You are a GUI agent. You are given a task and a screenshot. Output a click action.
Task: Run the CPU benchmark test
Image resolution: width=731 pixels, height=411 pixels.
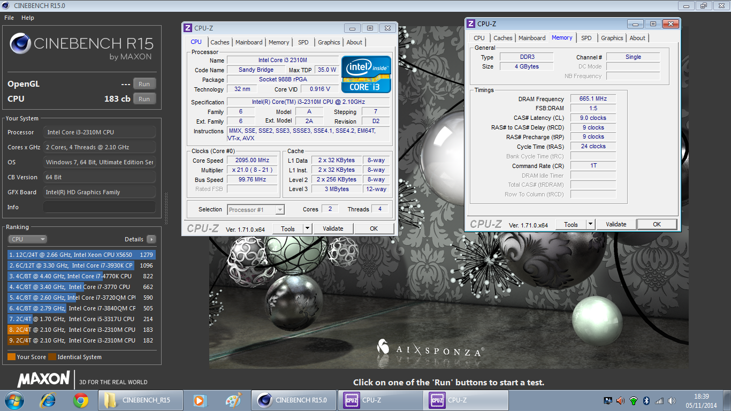144,99
